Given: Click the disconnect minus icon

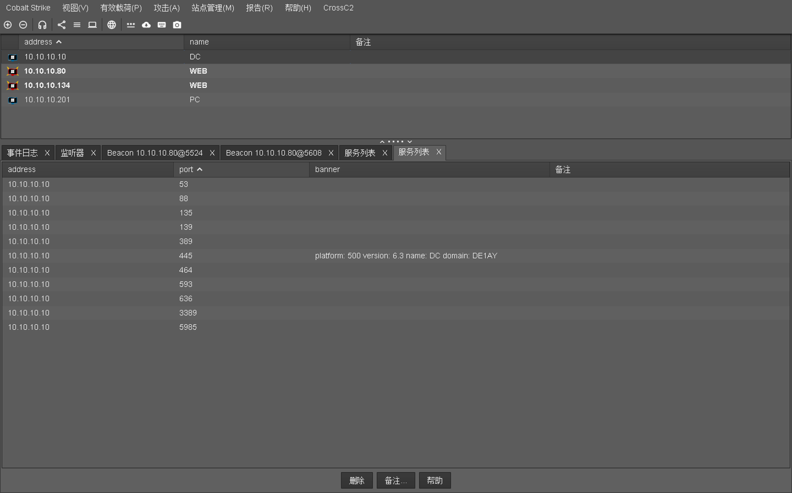Looking at the screenshot, I should pyautogui.click(x=23, y=25).
